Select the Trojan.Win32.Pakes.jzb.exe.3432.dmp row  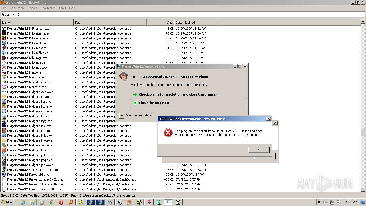[x=180, y=179]
